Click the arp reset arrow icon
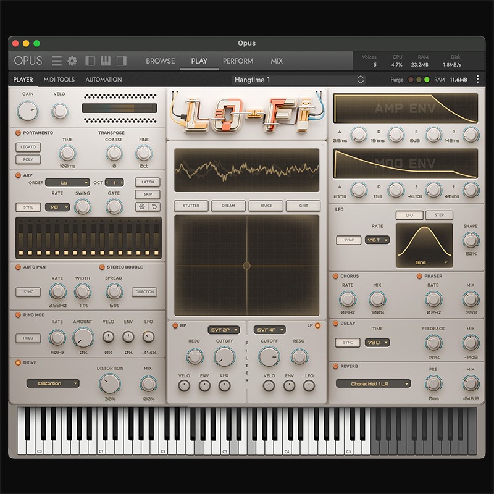This screenshot has height=494, width=494. pos(154,207)
